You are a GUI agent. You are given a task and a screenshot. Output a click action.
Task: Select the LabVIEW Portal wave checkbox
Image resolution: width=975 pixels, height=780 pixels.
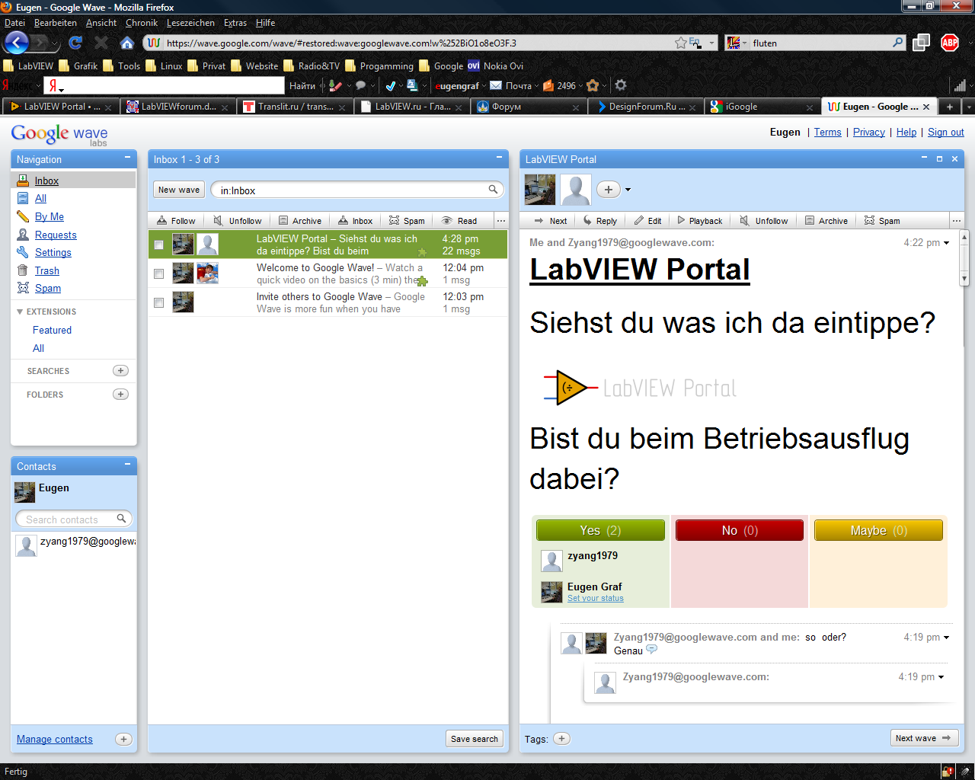tap(158, 245)
